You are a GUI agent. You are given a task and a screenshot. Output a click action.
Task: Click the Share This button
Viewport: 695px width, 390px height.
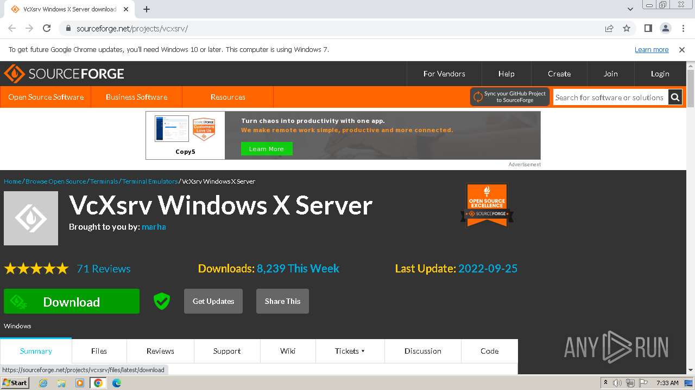pyautogui.click(x=282, y=301)
